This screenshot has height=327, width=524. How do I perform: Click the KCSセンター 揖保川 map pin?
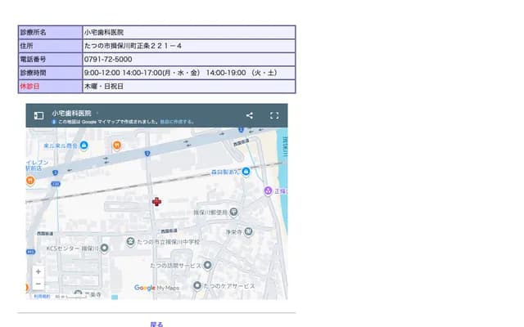[x=106, y=249]
